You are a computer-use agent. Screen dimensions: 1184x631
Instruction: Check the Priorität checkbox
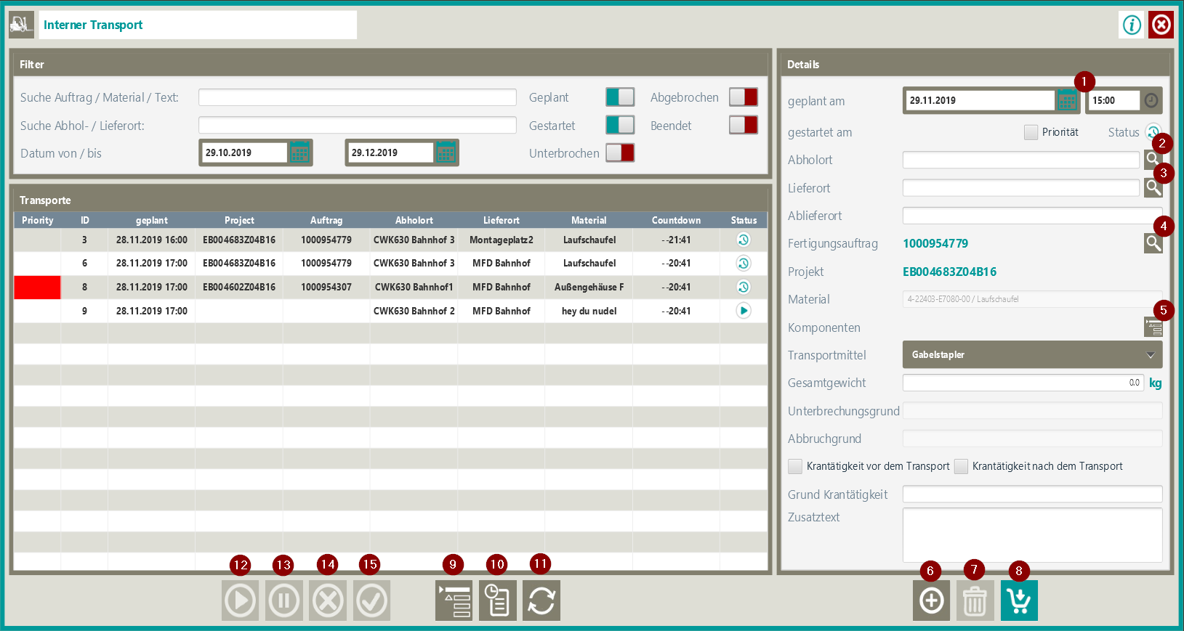1031,132
